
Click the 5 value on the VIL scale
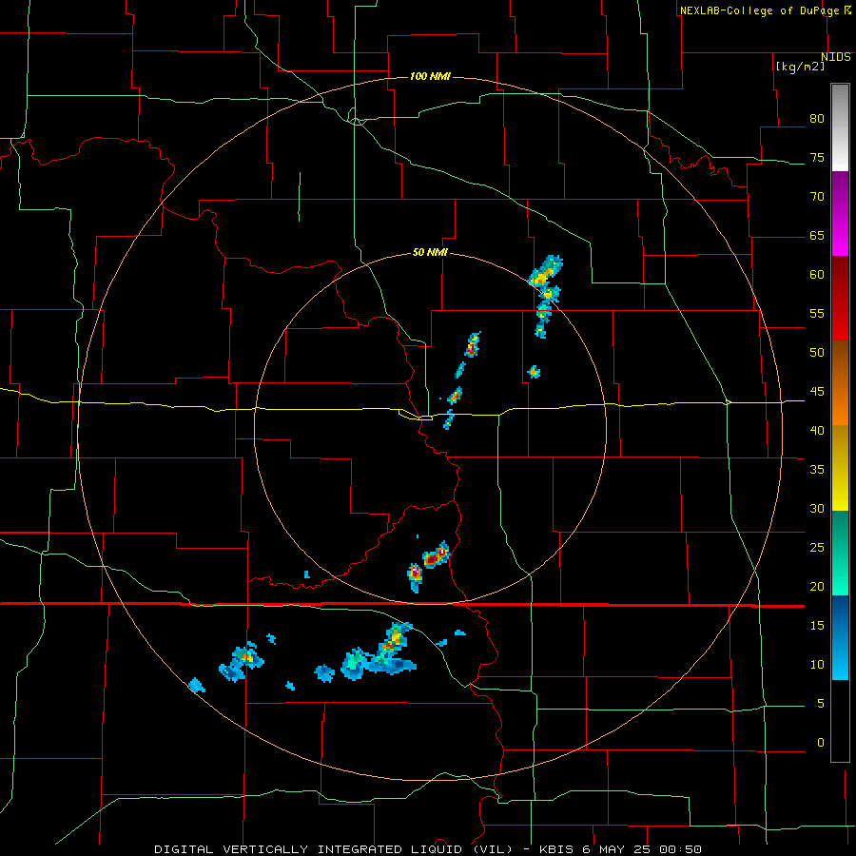[x=821, y=704]
